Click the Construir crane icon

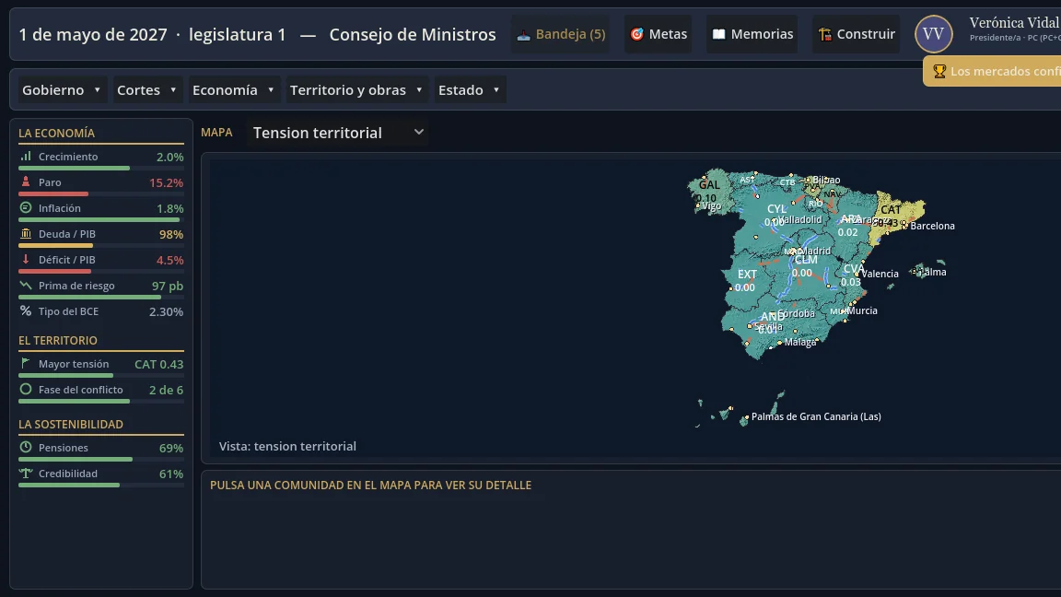pyautogui.click(x=825, y=34)
